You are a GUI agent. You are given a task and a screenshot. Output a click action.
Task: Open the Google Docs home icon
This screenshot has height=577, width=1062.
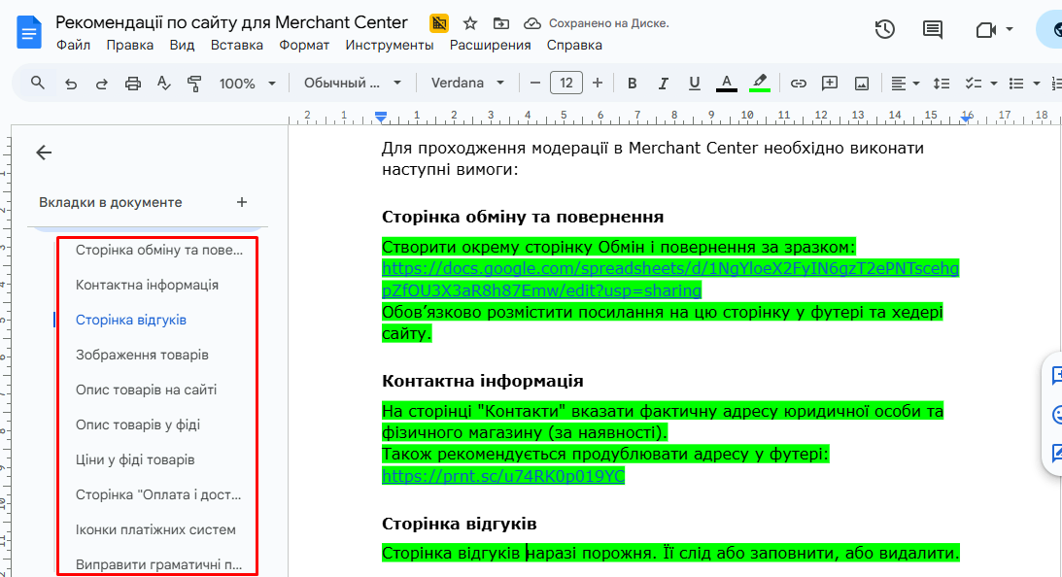[29, 32]
